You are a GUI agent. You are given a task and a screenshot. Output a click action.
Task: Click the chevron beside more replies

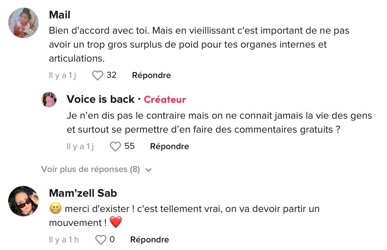coord(148,170)
